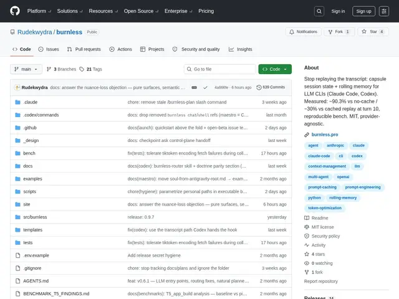Click the link icon beside burnless.pro
Viewport: 399px width, 299px height.
pos(307,135)
